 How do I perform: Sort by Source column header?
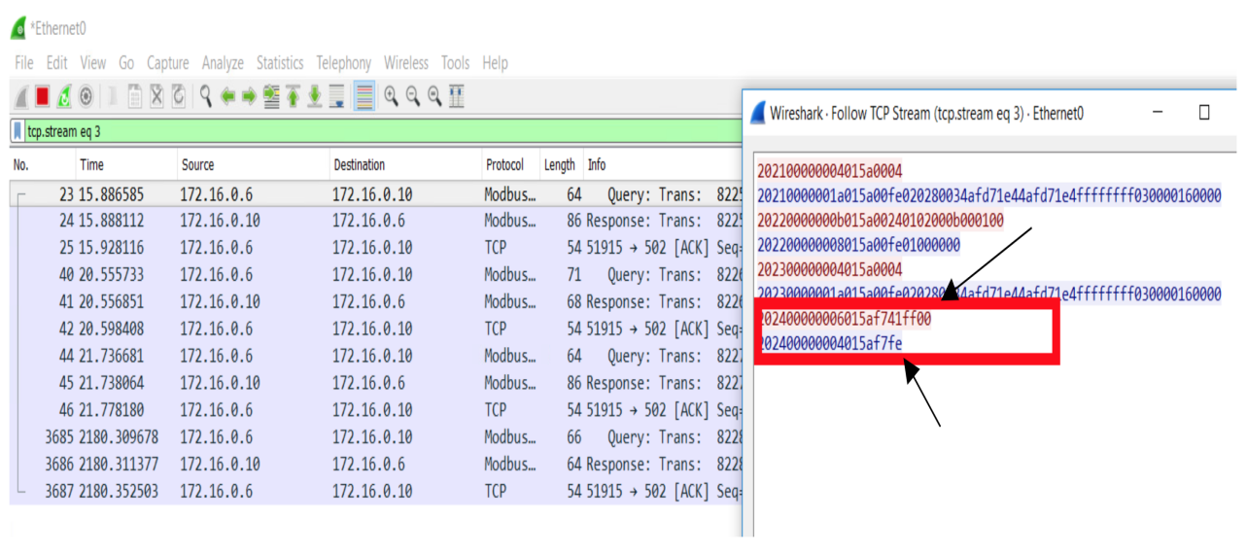[197, 165]
